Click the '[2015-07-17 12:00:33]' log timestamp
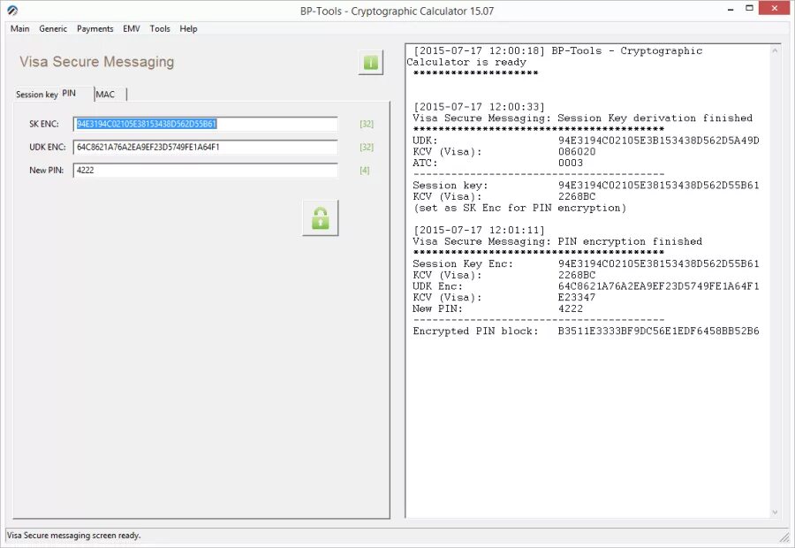The image size is (795, 548). (479, 107)
